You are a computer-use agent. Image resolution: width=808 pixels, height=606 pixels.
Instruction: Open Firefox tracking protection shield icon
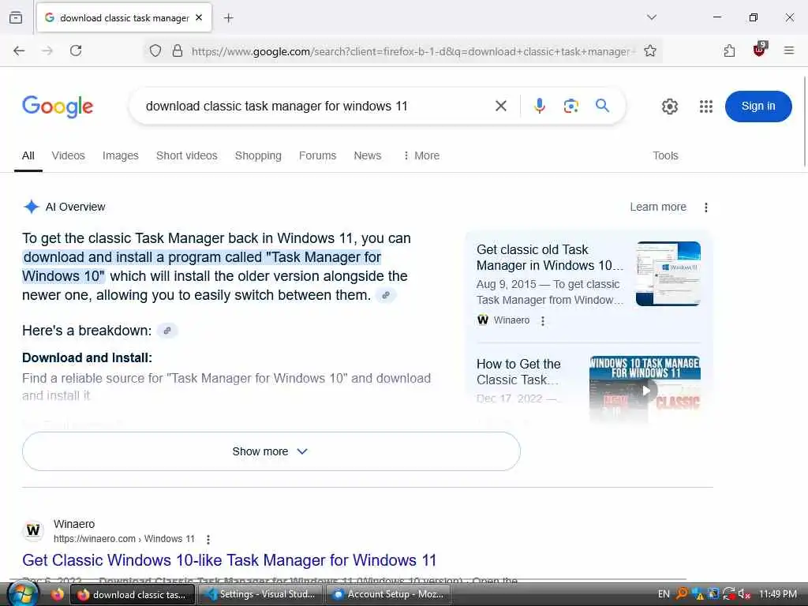(155, 50)
